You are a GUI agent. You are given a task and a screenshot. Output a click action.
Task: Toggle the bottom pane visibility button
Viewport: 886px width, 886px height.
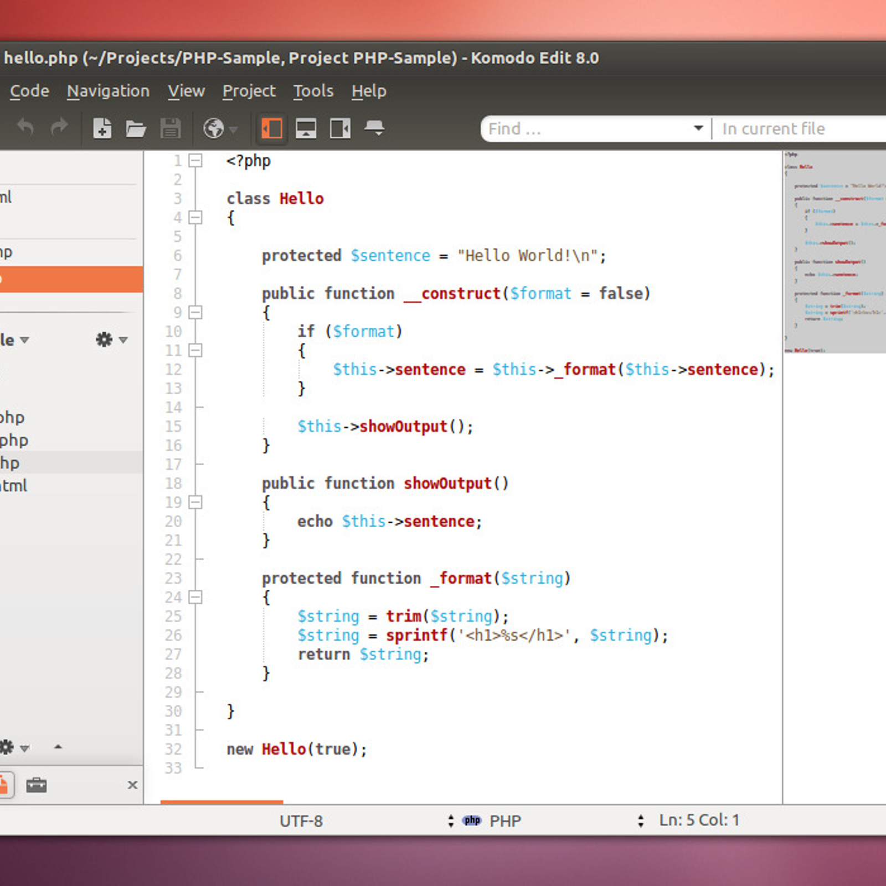[x=306, y=128]
